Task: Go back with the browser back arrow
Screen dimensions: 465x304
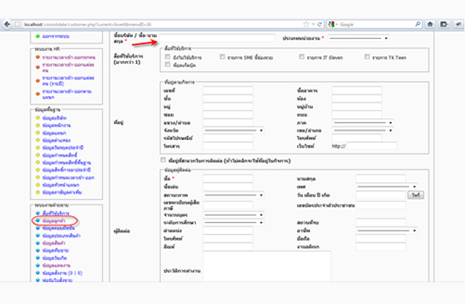Action: click(x=7, y=25)
